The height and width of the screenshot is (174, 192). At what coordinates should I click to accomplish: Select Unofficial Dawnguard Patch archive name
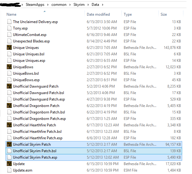(36, 86)
